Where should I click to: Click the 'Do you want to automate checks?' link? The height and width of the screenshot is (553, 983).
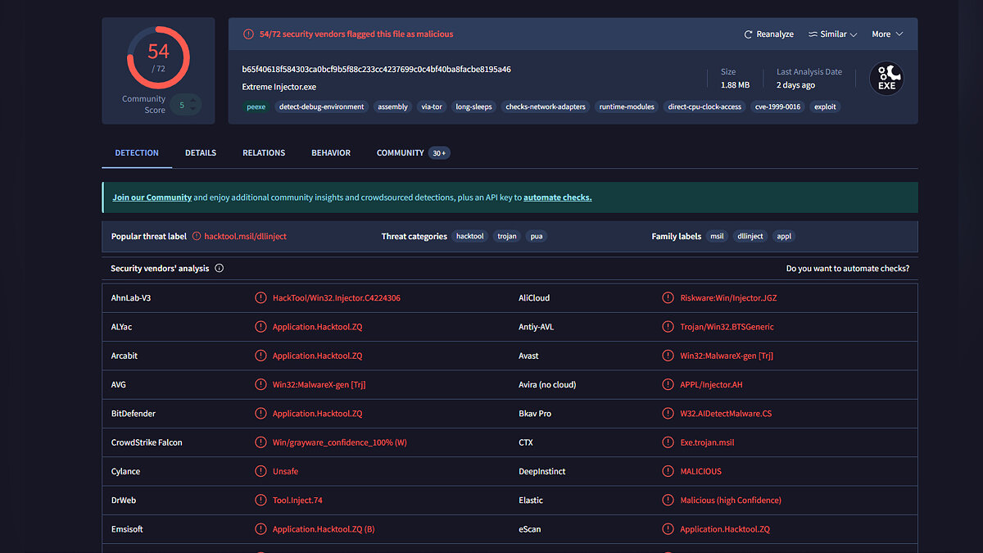pos(847,269)
